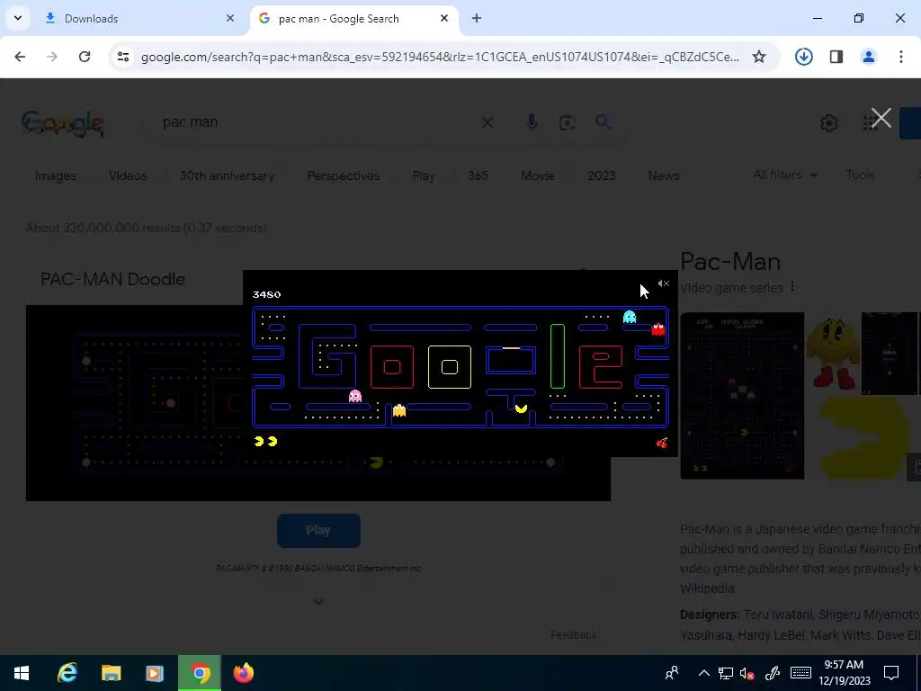Open the Windows Start menu
The width and height of the screenshot is (921, 691).
point(22,673)
